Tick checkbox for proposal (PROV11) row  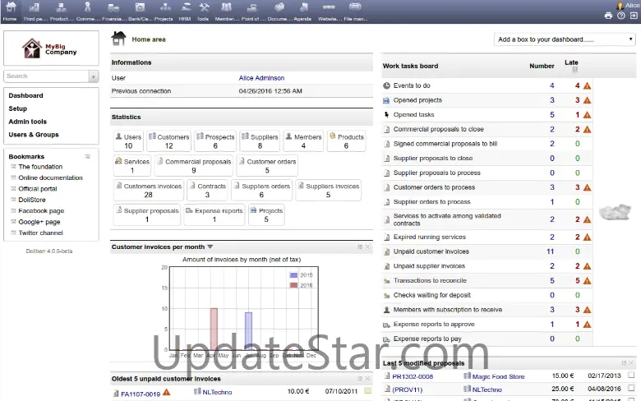point(631,389)
